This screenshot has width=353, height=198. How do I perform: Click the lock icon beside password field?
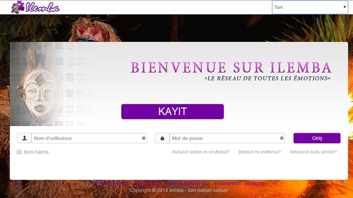pos(162,138)
